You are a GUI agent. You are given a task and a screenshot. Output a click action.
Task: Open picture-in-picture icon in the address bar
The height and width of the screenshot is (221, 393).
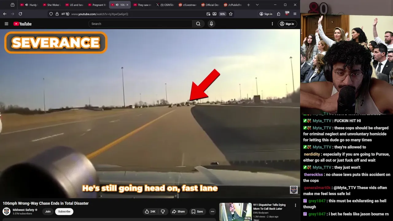pyautogui.click(x=208, y=14)
